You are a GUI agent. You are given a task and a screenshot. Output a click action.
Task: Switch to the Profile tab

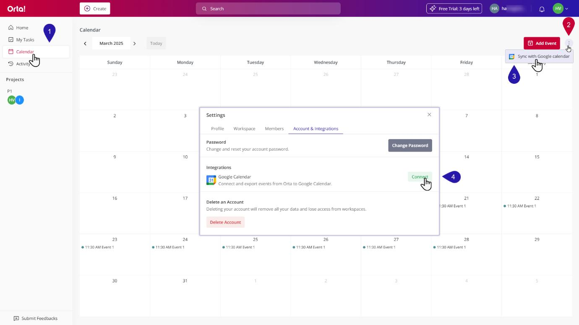(x=217, y=129)
